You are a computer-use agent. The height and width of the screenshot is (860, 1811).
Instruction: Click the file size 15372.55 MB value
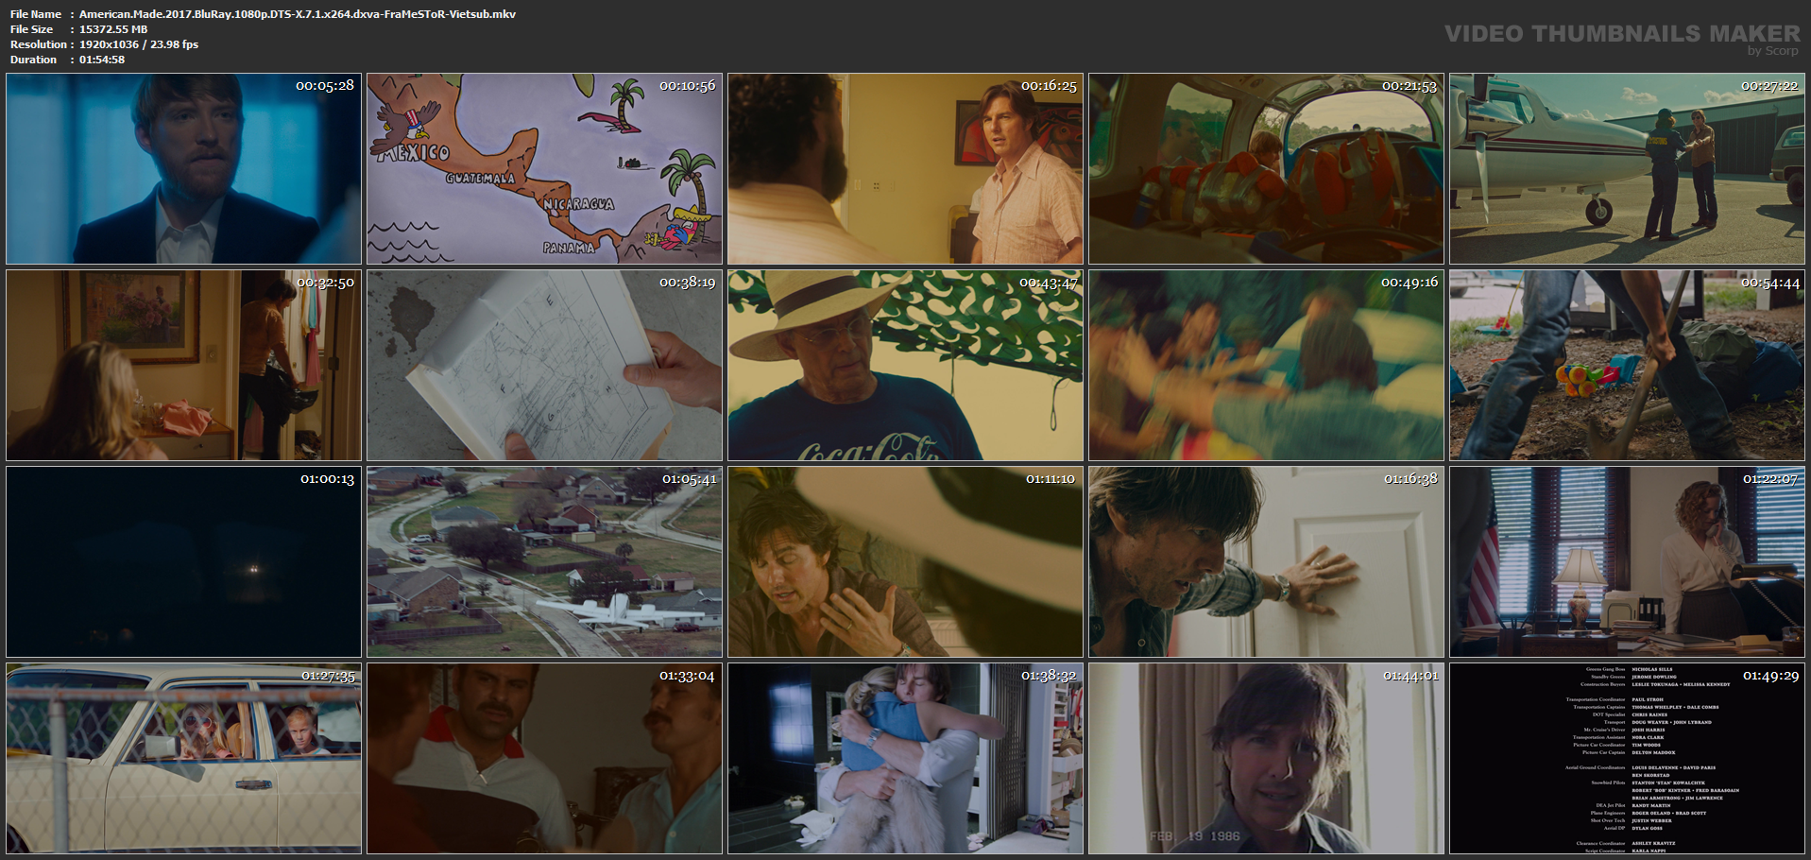(x=113, y=29)
